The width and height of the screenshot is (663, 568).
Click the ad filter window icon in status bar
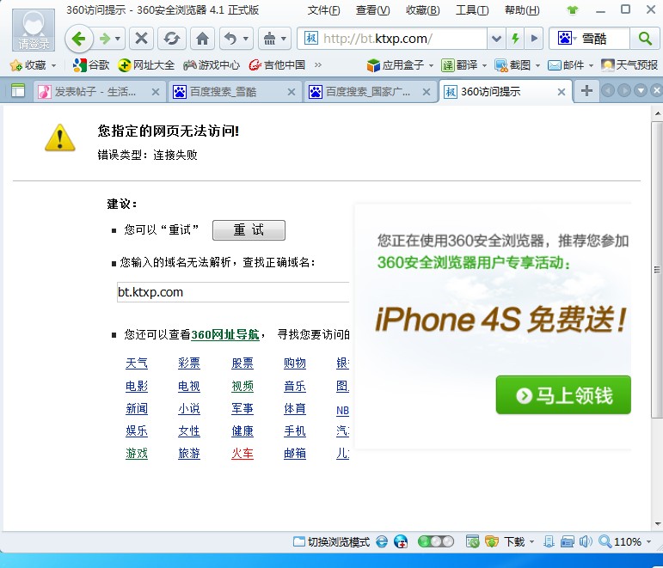point(472,542)
